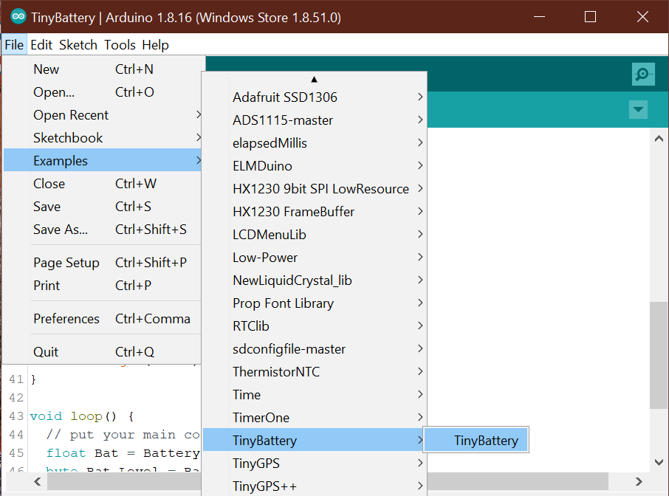Click horizontal scrollbar right arrow
Screen dimensions: 669x496
639,481
